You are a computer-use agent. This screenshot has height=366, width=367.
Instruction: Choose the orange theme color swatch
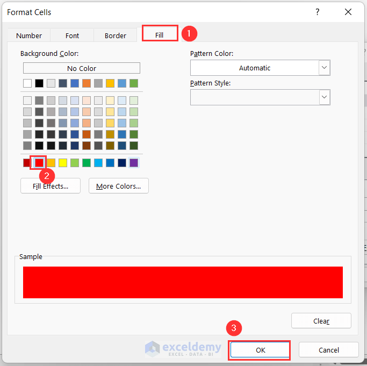pos(87,83)
